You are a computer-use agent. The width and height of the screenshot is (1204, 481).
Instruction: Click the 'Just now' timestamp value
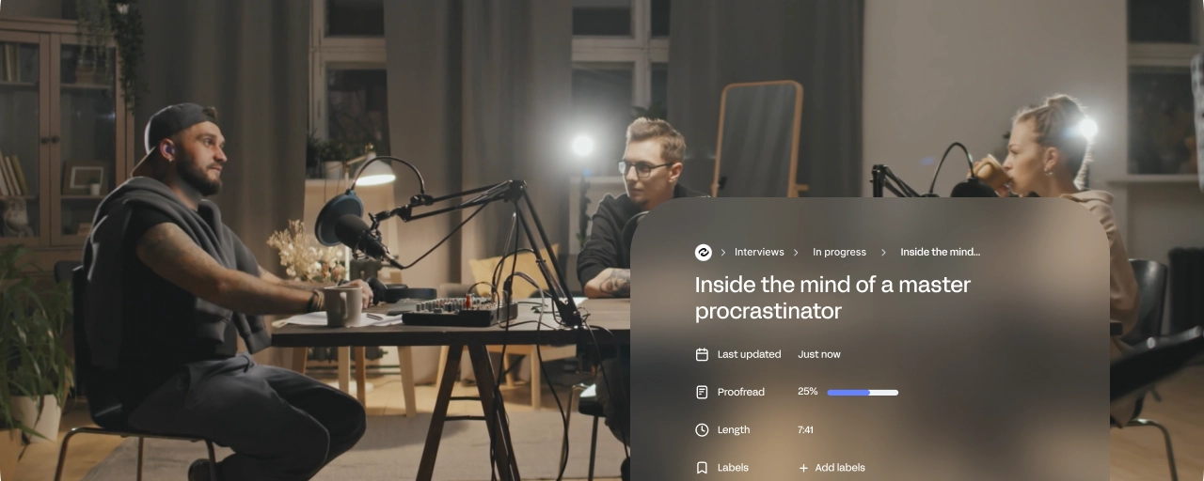point(818,355)
